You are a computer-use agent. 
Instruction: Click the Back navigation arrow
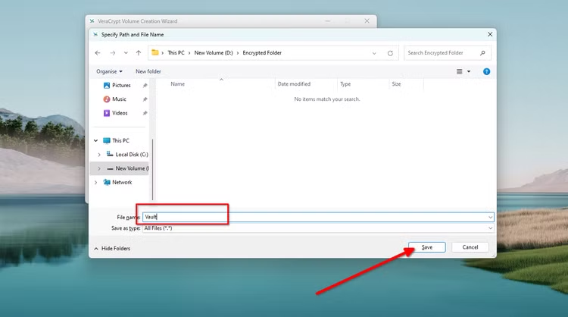coord(98,53)
